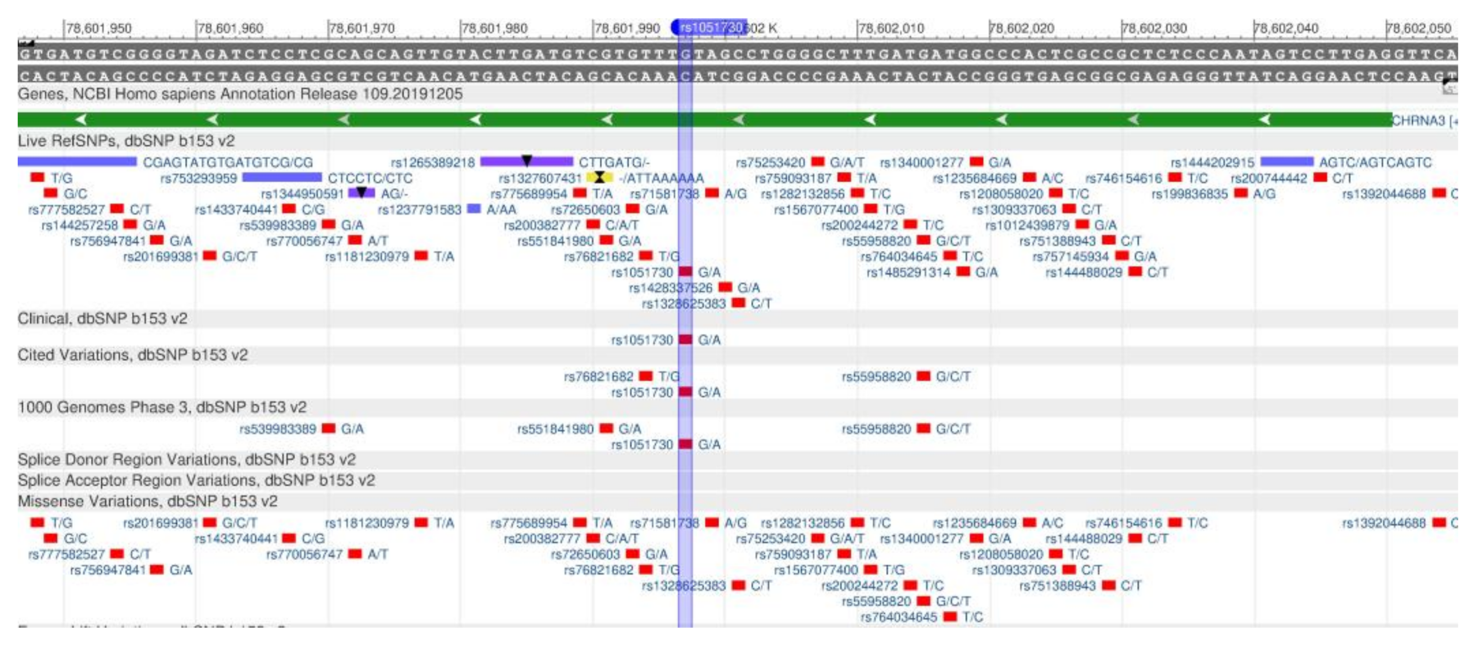Click ruler position label 78,601,950
The width and height of the screenshot is (1474, 645).
(x=99, y=28)
